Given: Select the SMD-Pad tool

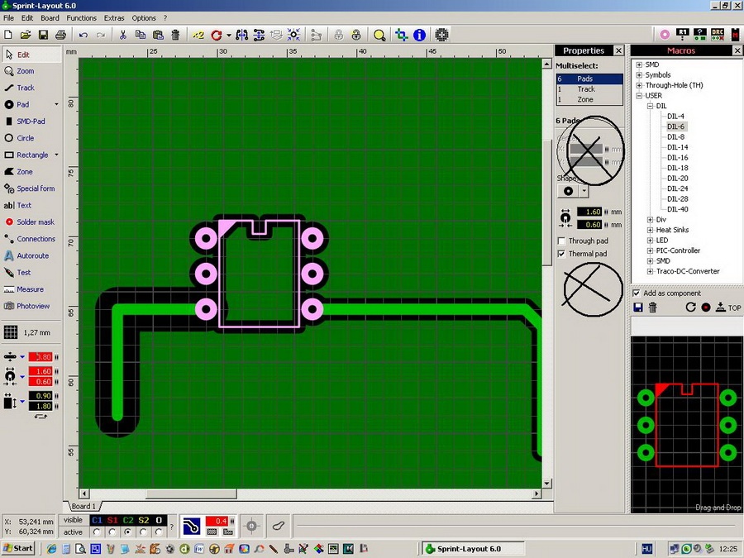Looking at the screenshot, I should click(31, 122).
